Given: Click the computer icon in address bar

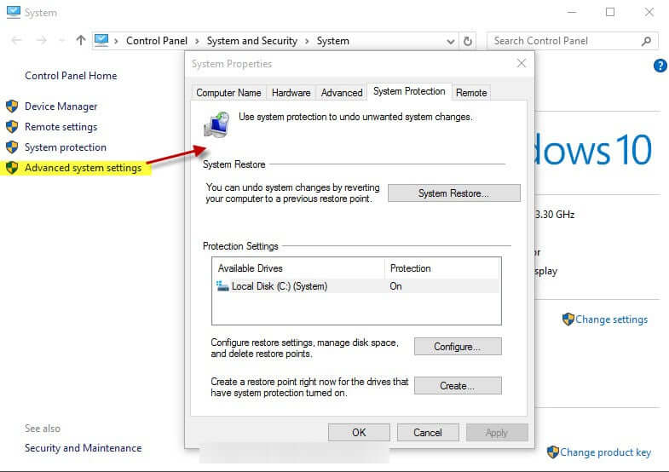Looking at the screenshot, I should (x=101, y=41).
